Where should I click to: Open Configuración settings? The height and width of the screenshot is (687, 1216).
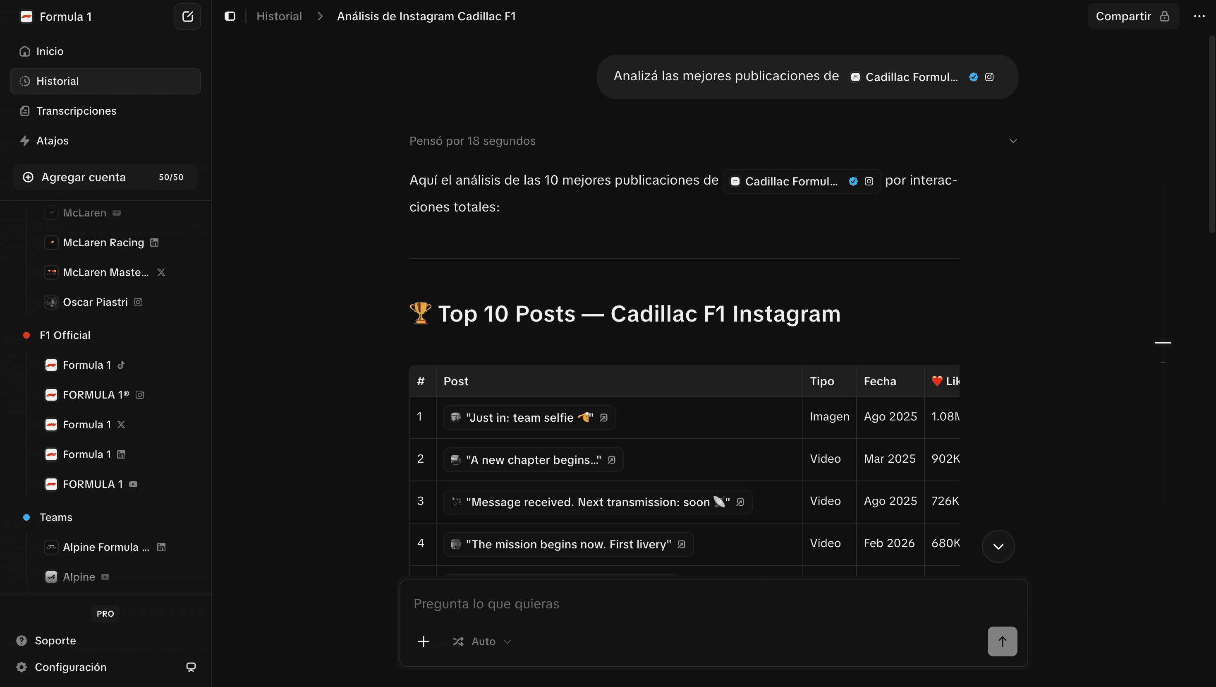(x=61, y=667)
